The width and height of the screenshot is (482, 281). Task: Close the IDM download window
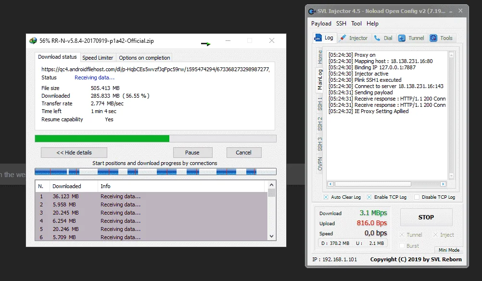(272, 40)
